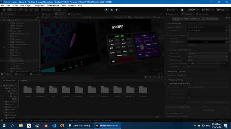This screenshot has width=231, height=129.
Task: Open Unity cloud services icon
Action: (182, 10)
